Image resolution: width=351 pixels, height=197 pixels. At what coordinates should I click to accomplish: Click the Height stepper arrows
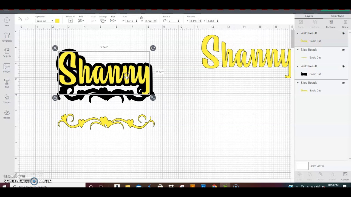point(155,21)
